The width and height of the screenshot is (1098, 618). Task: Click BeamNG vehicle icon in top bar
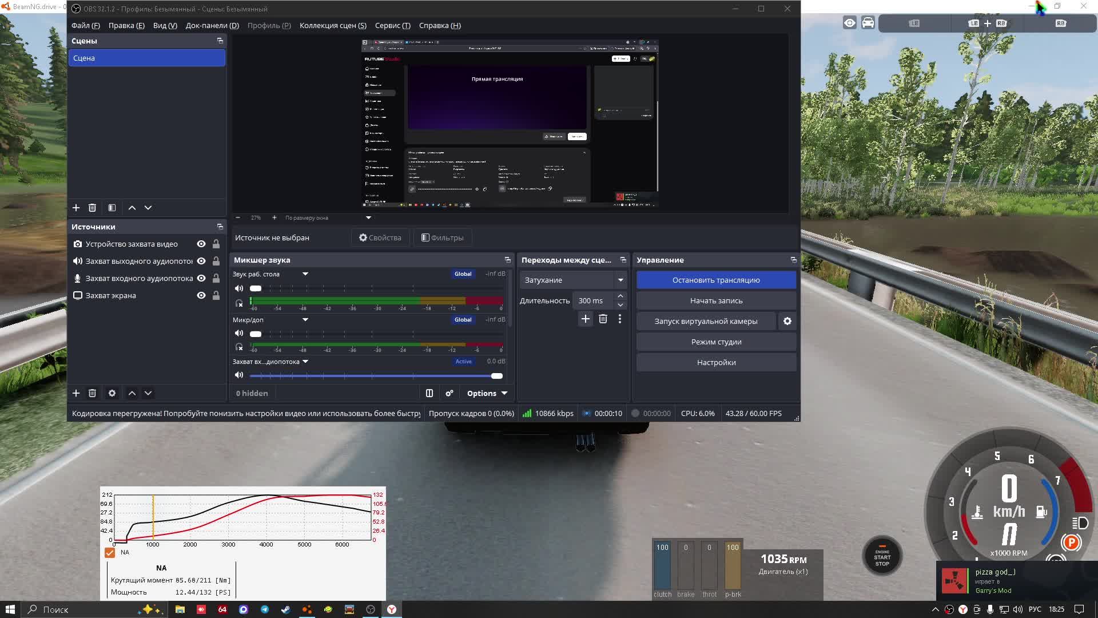point(868,23)
